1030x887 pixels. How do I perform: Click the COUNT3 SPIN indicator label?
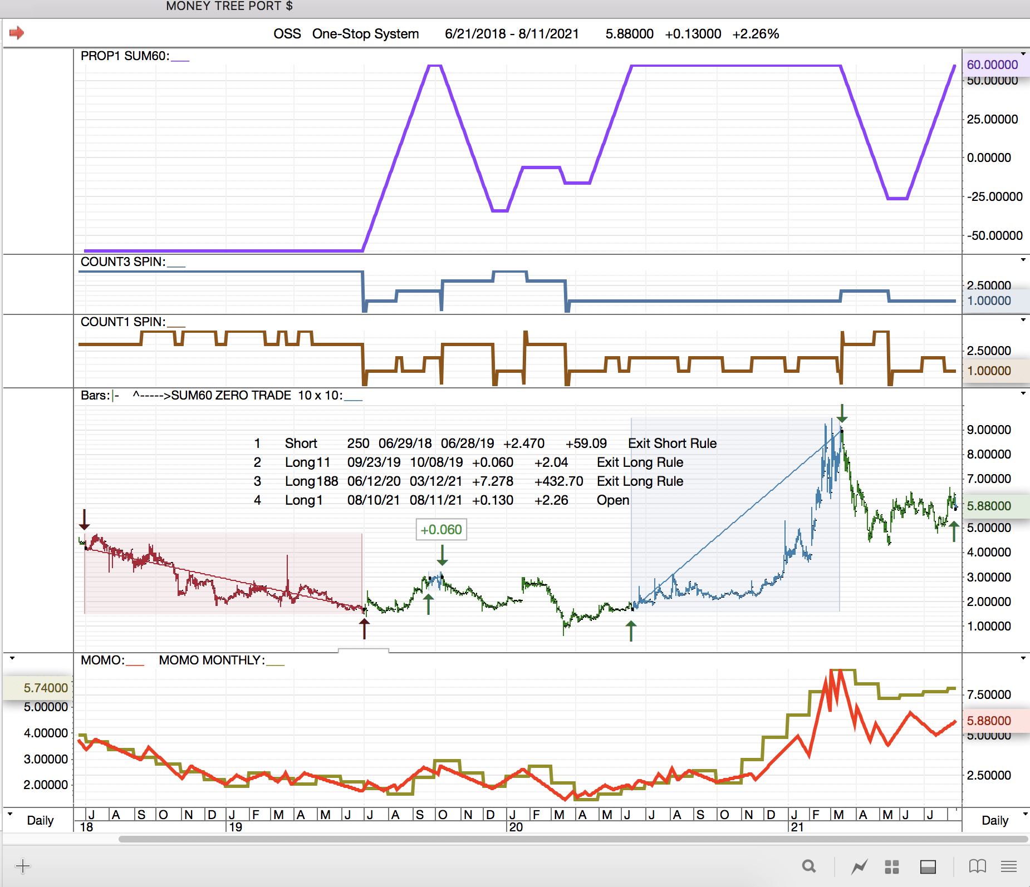pos(123,262)
